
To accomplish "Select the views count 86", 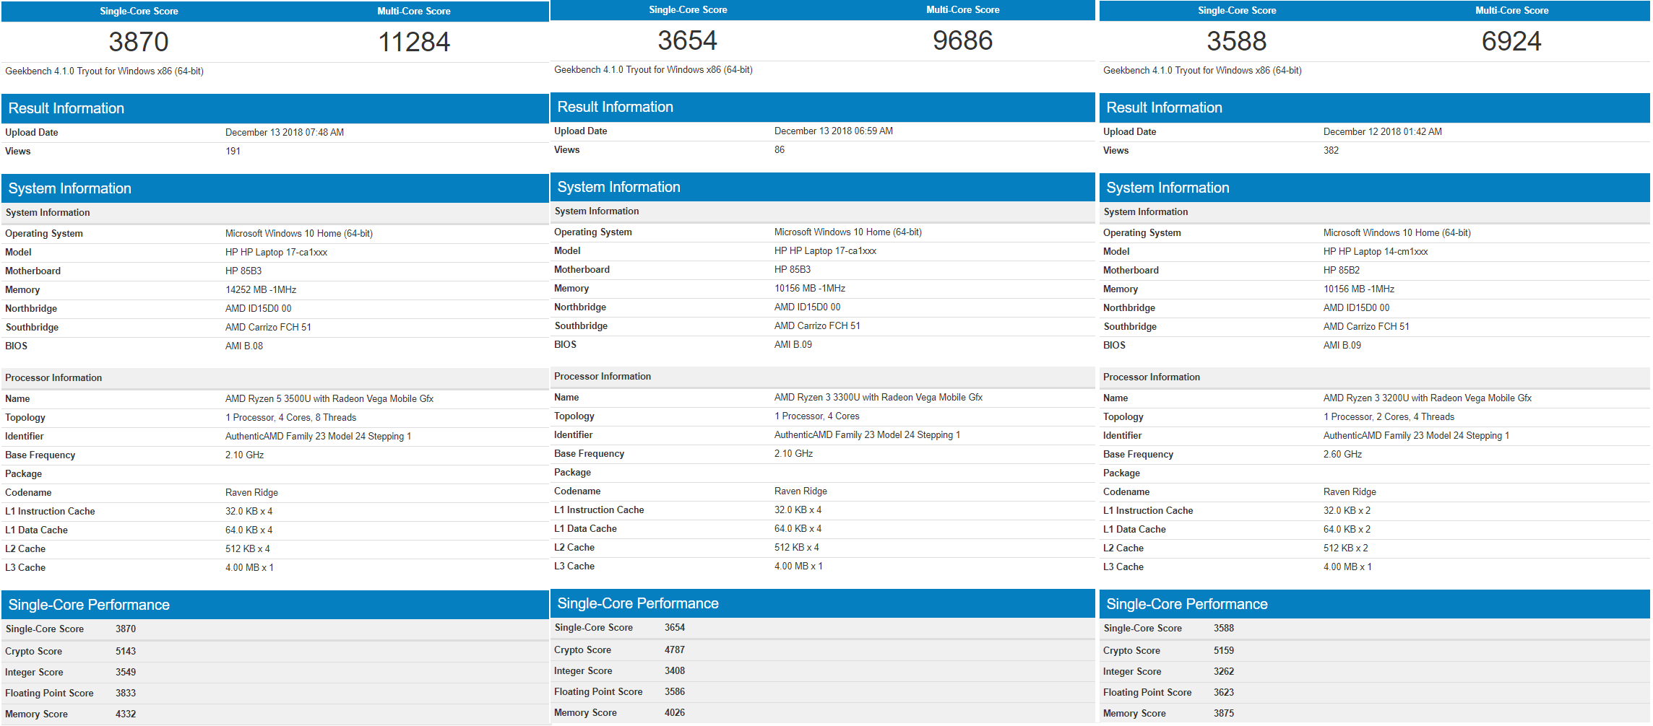I will (x=780, y=149).
